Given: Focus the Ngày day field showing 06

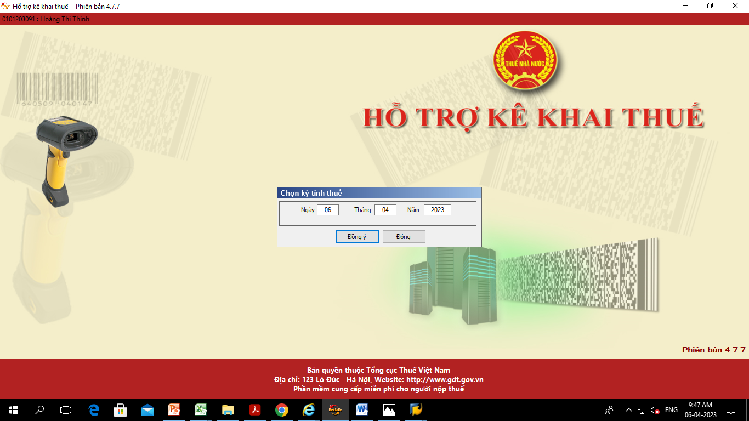Looking at the screenshot, I should click(327, 210).
